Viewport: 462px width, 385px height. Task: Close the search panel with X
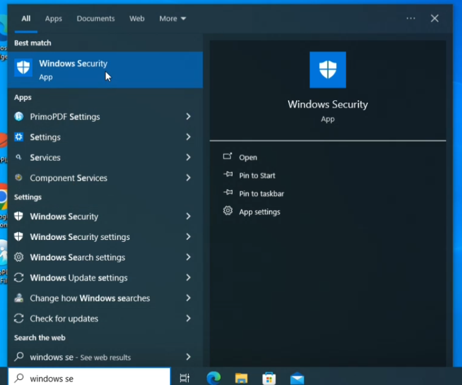(x=434, y=18)
